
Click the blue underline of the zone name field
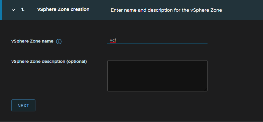coord(157,44)
